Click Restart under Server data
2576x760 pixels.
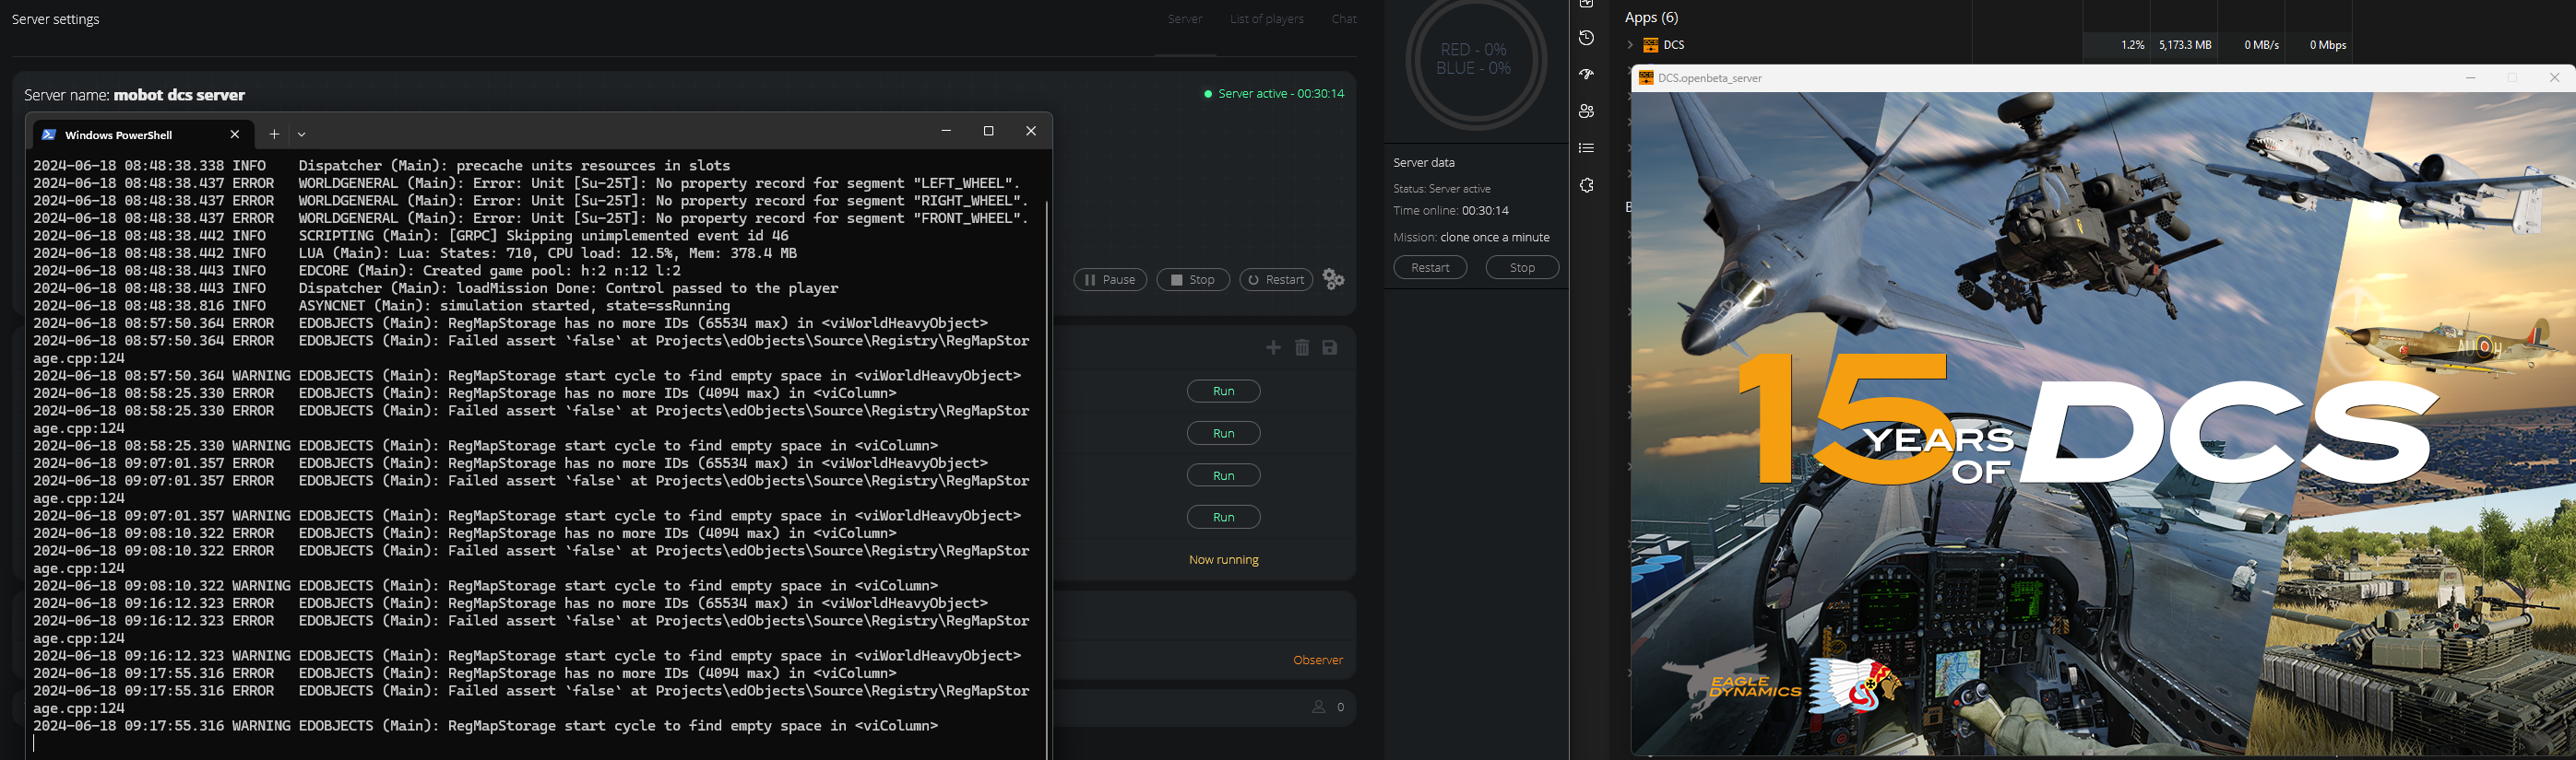[1430, 268]
